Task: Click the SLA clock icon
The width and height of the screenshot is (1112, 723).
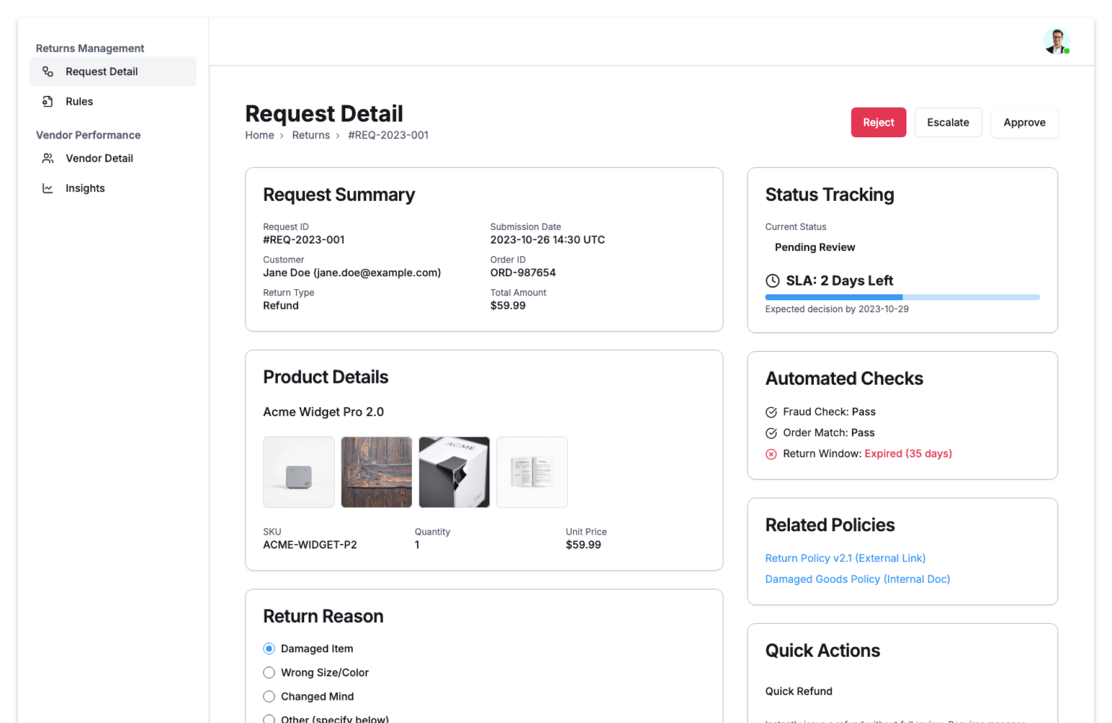Action: [772, 281]
